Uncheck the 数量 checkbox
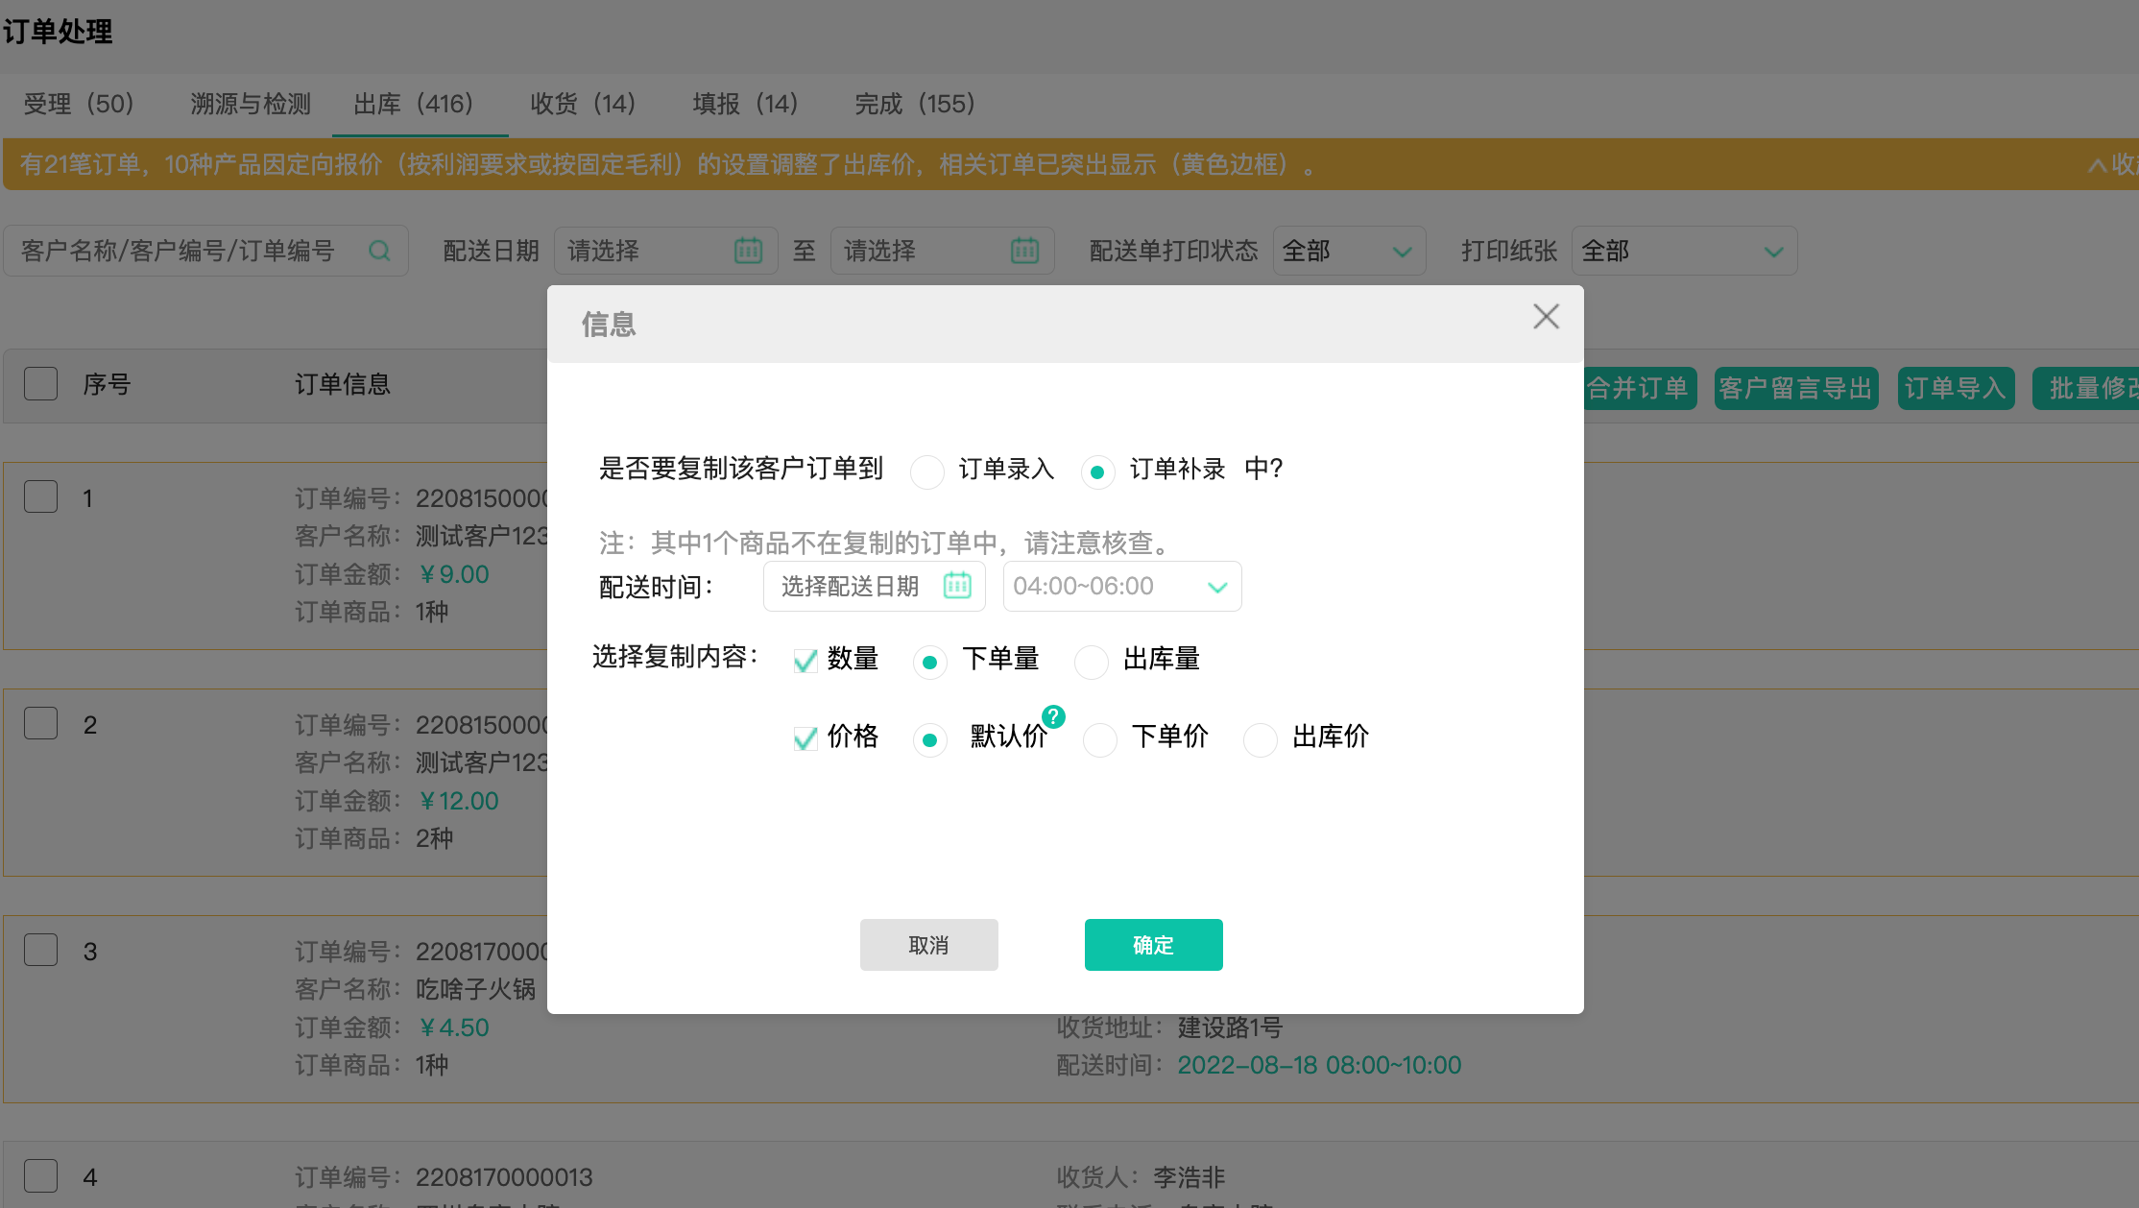2139x1208 pixels. click(x=805, y=660)
